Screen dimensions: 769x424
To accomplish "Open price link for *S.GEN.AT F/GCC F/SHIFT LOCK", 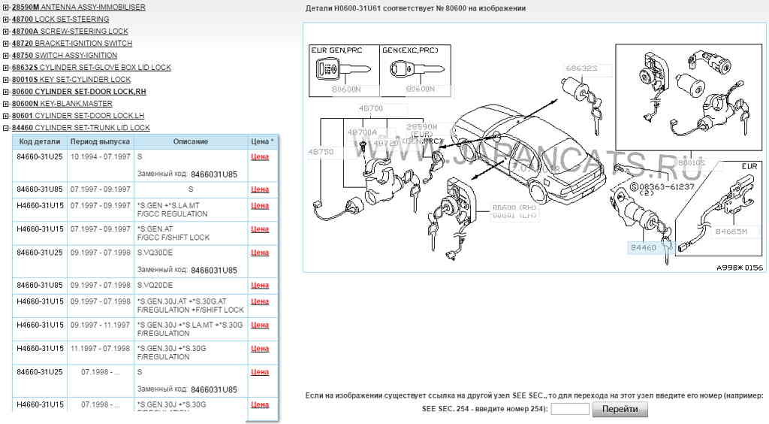I will tap(260, 229).
